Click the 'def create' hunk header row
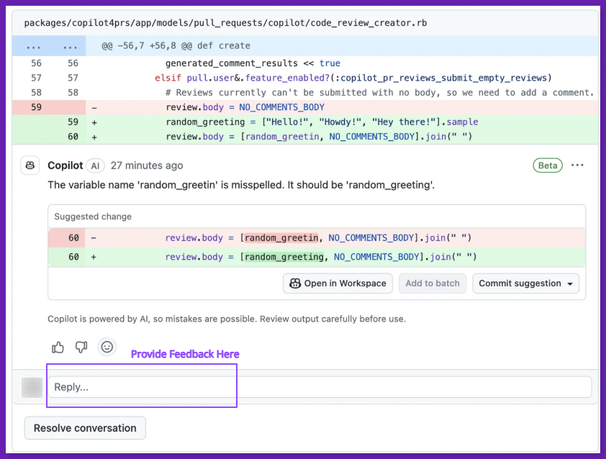606x459 pixels. tap(176, 46)
